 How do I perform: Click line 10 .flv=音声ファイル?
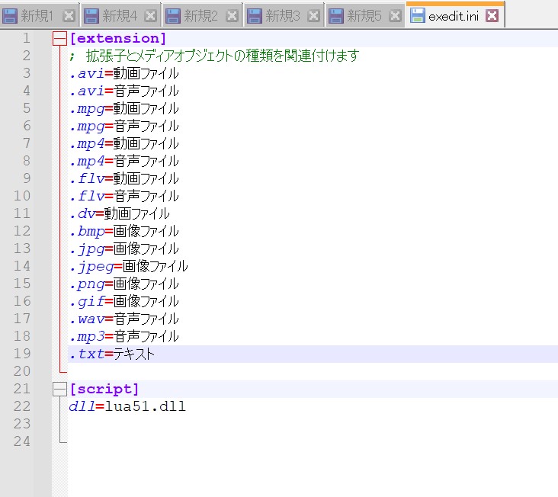tap(124, 196)
